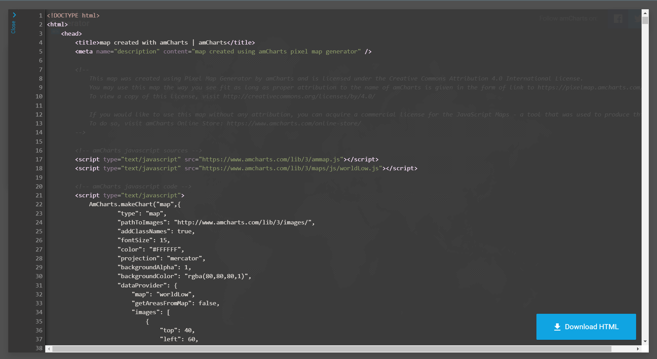657x359 pixels.
Task: Click the horizontal scrollbar left arrow
Action: click(x=49, y=349)
